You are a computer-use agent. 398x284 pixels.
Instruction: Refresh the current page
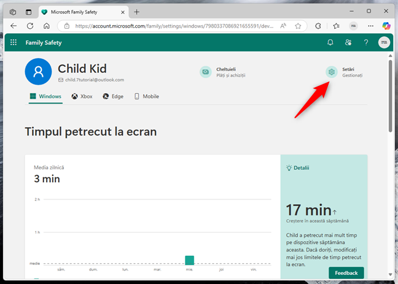tap(30, 26)
